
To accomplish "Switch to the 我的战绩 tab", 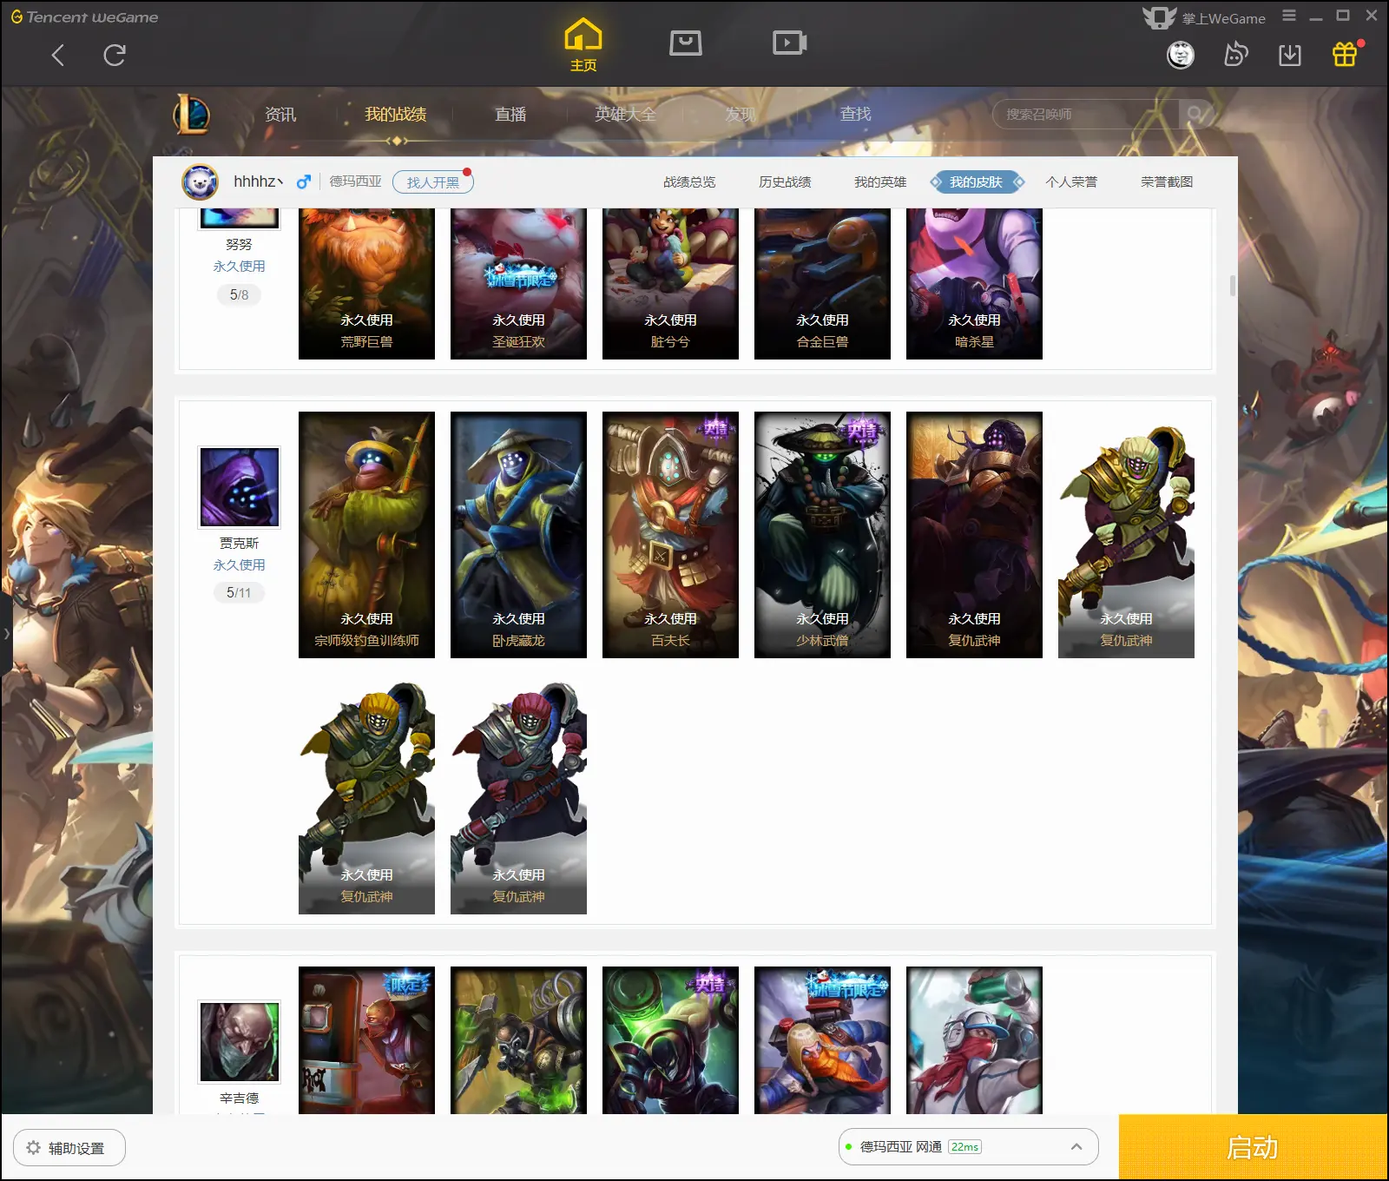I will (x=396, y=114).
